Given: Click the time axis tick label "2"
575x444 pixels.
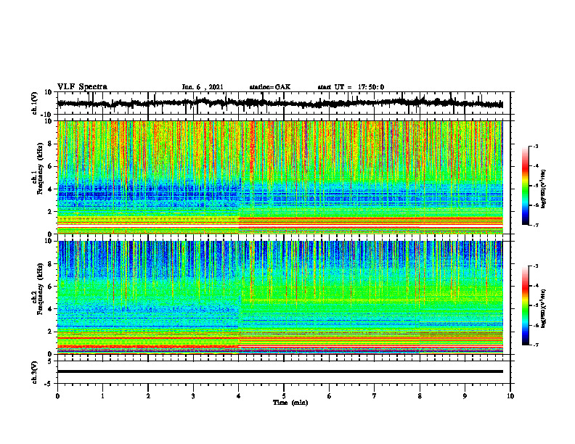Looking at the screenshot, I should point(148,396).
